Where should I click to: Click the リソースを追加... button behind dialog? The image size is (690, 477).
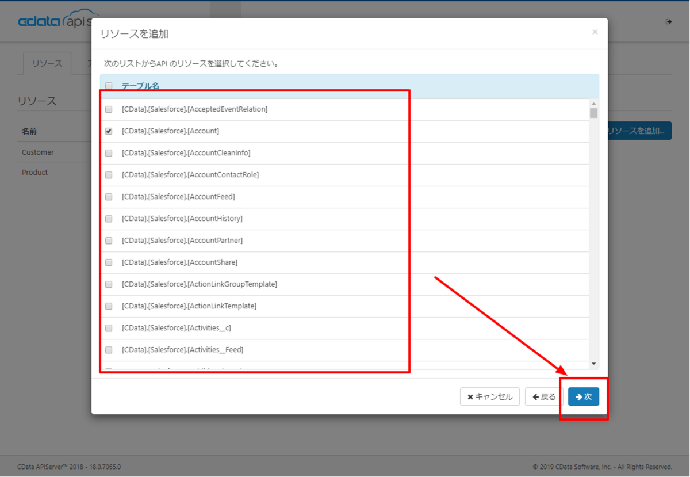coord(639,131)
